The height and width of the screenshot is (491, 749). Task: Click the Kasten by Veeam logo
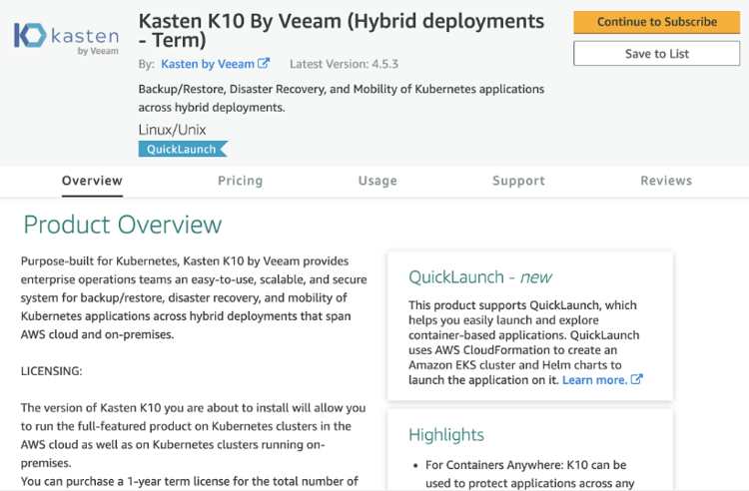(x=66, y=38)
